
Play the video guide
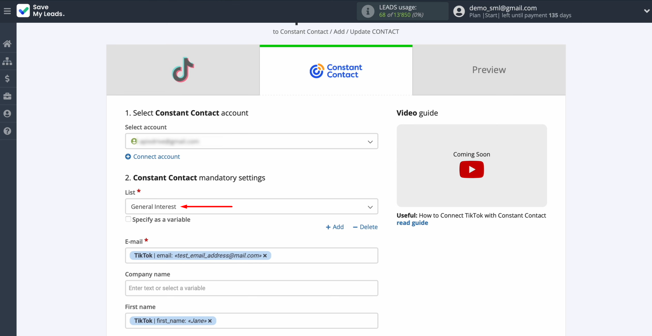tap(471, 170)
